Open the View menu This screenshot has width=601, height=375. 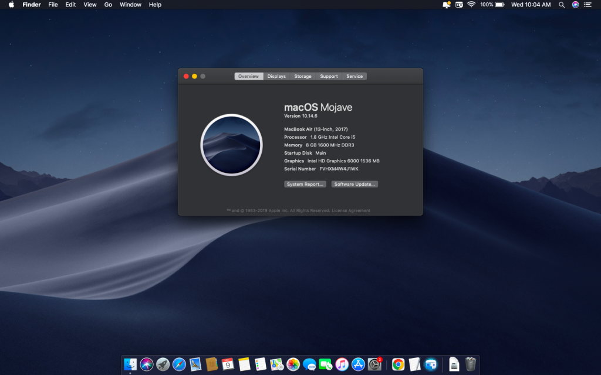pyautogui.click(x=90, y=5)
